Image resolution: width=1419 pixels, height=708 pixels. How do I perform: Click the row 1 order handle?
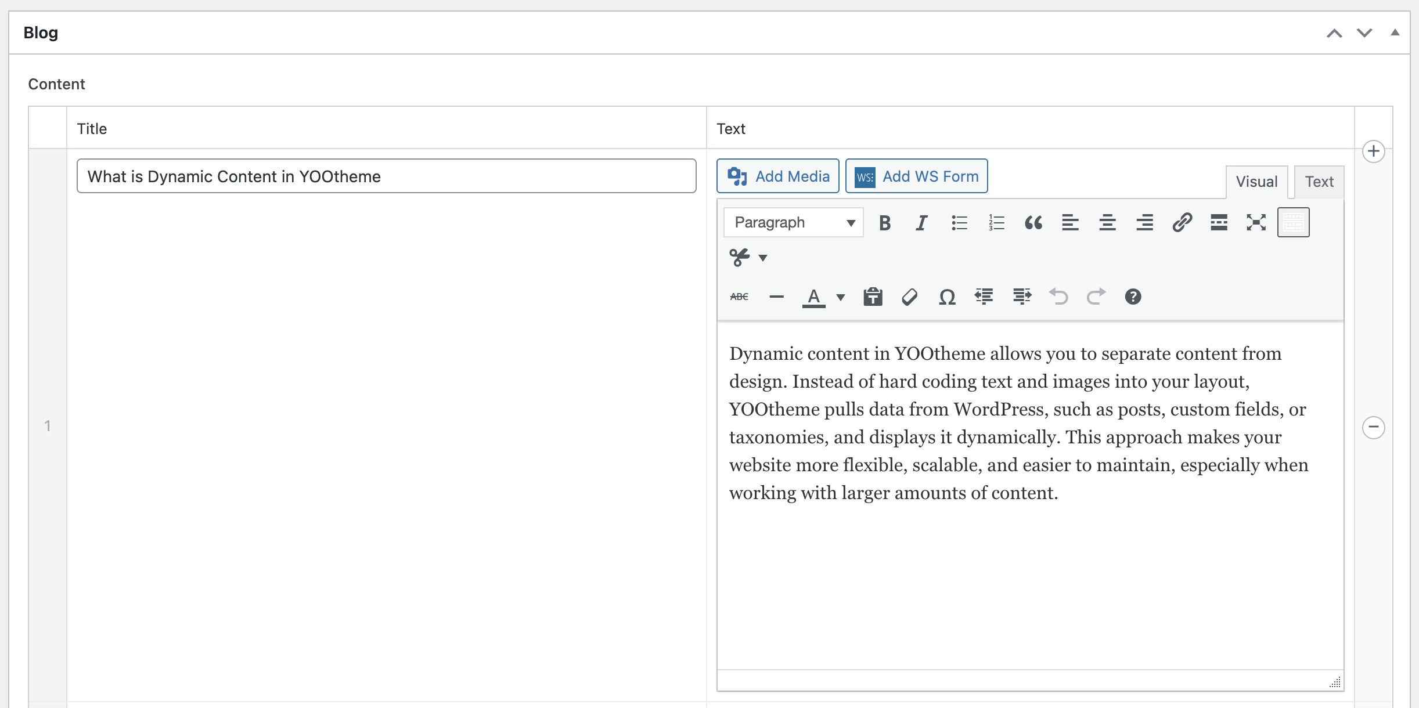[48, 426]
